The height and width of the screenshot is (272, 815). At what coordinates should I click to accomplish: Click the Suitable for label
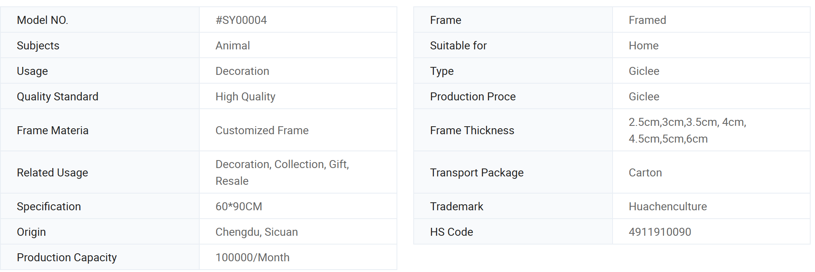pos(458,45)
